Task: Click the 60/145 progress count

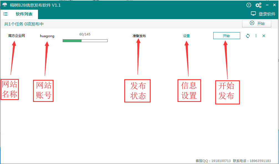Action: 85,34
